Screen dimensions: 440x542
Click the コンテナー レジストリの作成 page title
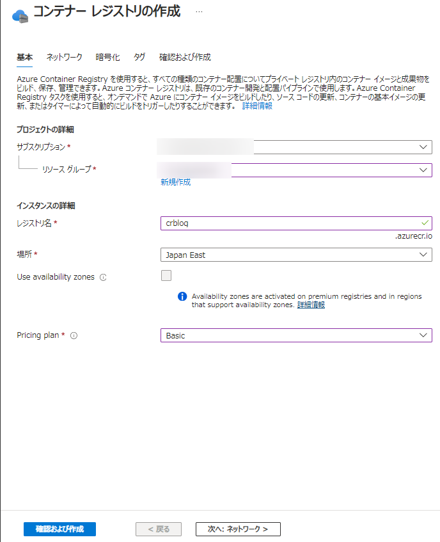pyautogui.click(x=107, y=12)
